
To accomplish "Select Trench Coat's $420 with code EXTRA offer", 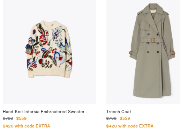I will click(x=130, y=126).
